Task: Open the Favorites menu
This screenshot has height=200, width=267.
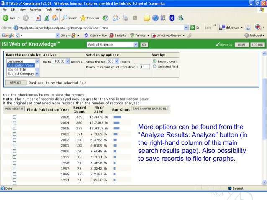Action: (x=35, y=10)
